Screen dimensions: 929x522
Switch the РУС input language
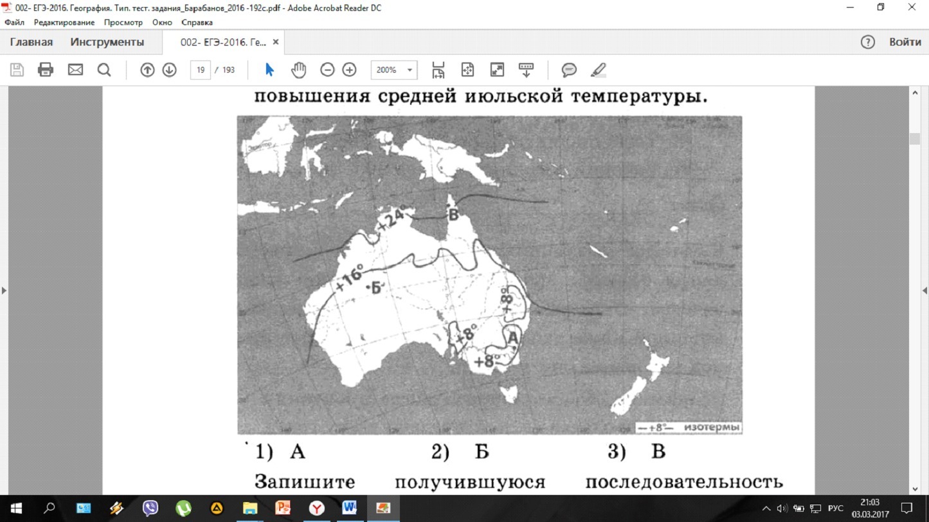(x=835, y=509)
